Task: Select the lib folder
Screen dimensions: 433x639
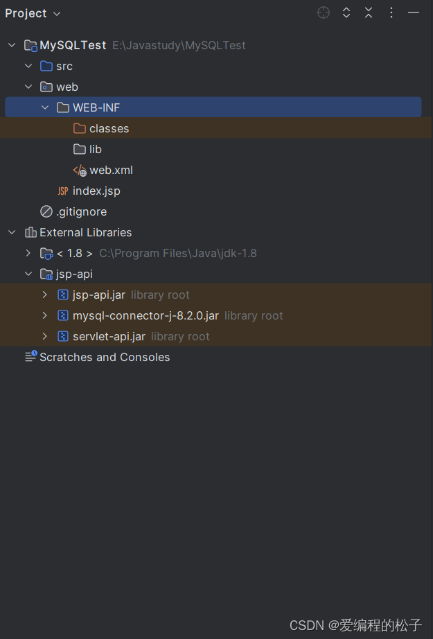Action: click(x=96, y=149)
